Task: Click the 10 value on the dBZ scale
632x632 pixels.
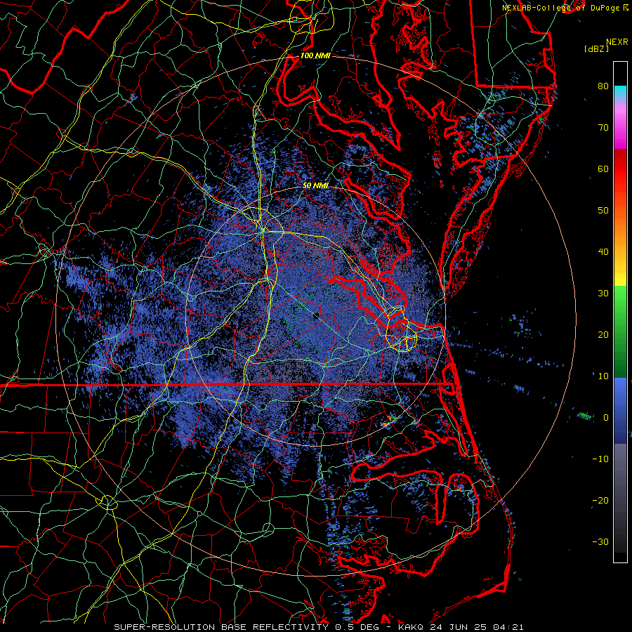Action: 603,376
